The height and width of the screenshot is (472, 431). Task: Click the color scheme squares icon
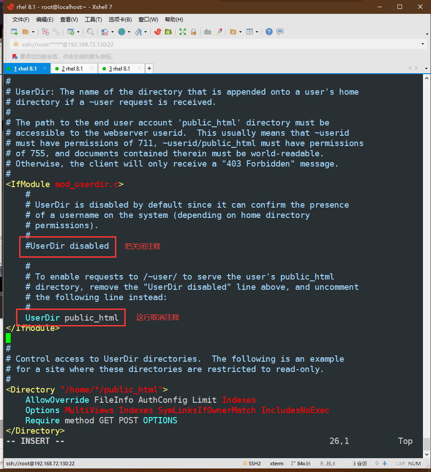point(105,32)
